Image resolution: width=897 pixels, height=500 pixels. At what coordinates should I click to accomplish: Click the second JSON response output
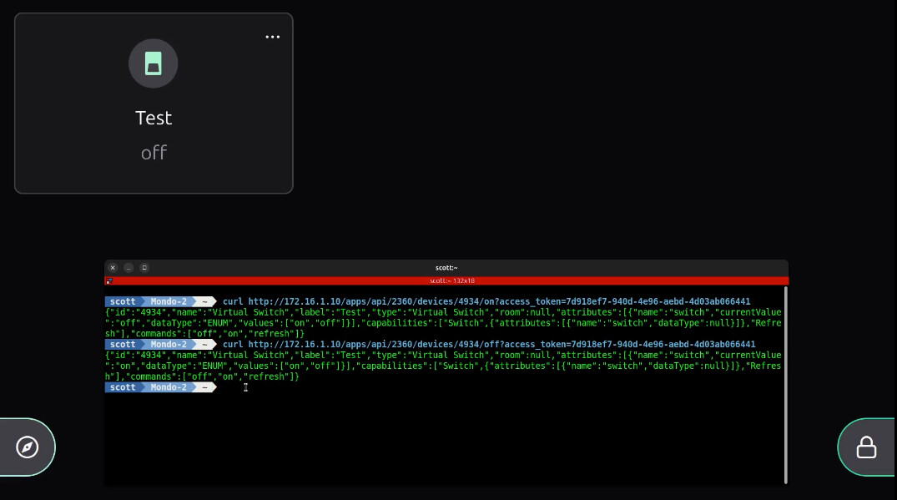point(442,366)
